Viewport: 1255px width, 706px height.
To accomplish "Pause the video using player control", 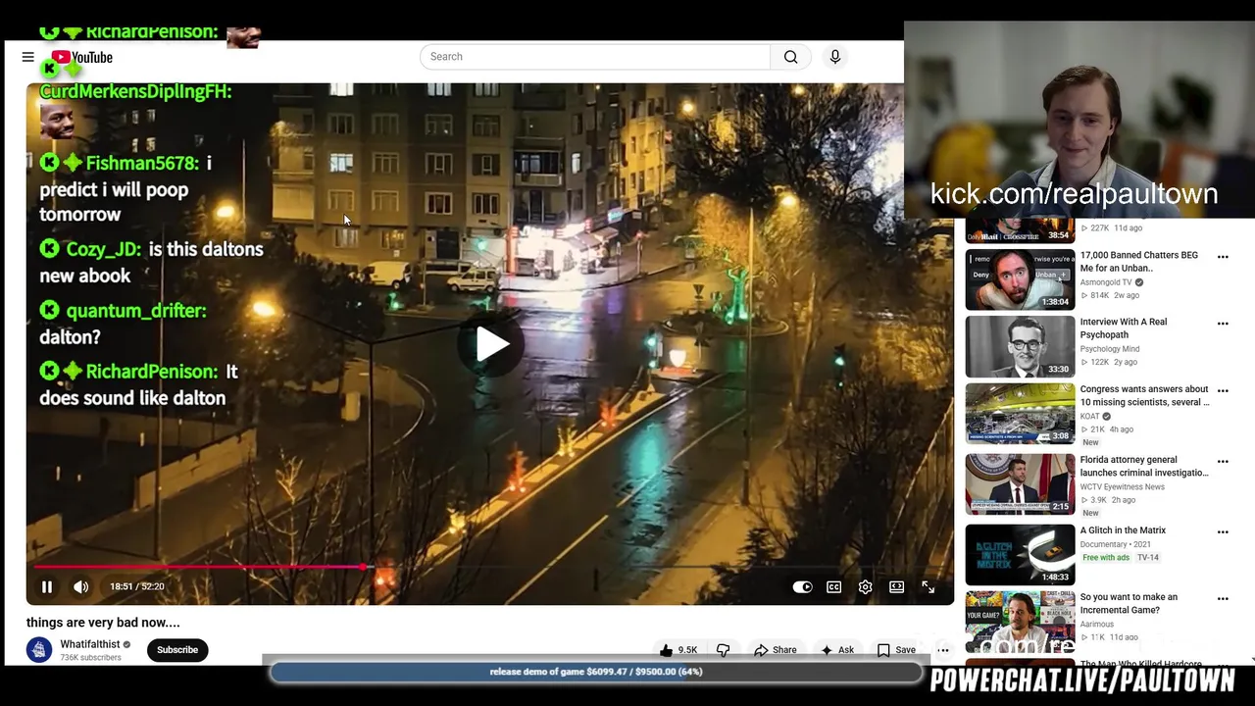I will (x=46, y=586).
